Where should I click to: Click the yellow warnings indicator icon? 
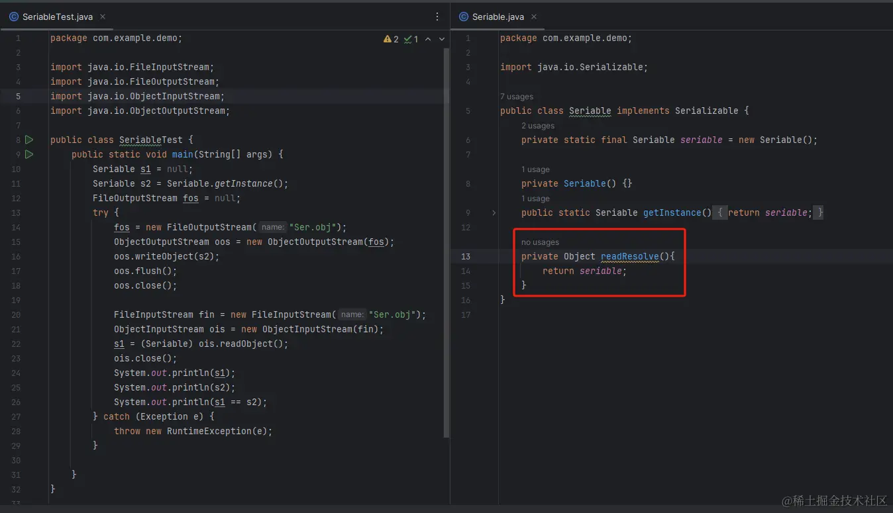tap(387, 39)
